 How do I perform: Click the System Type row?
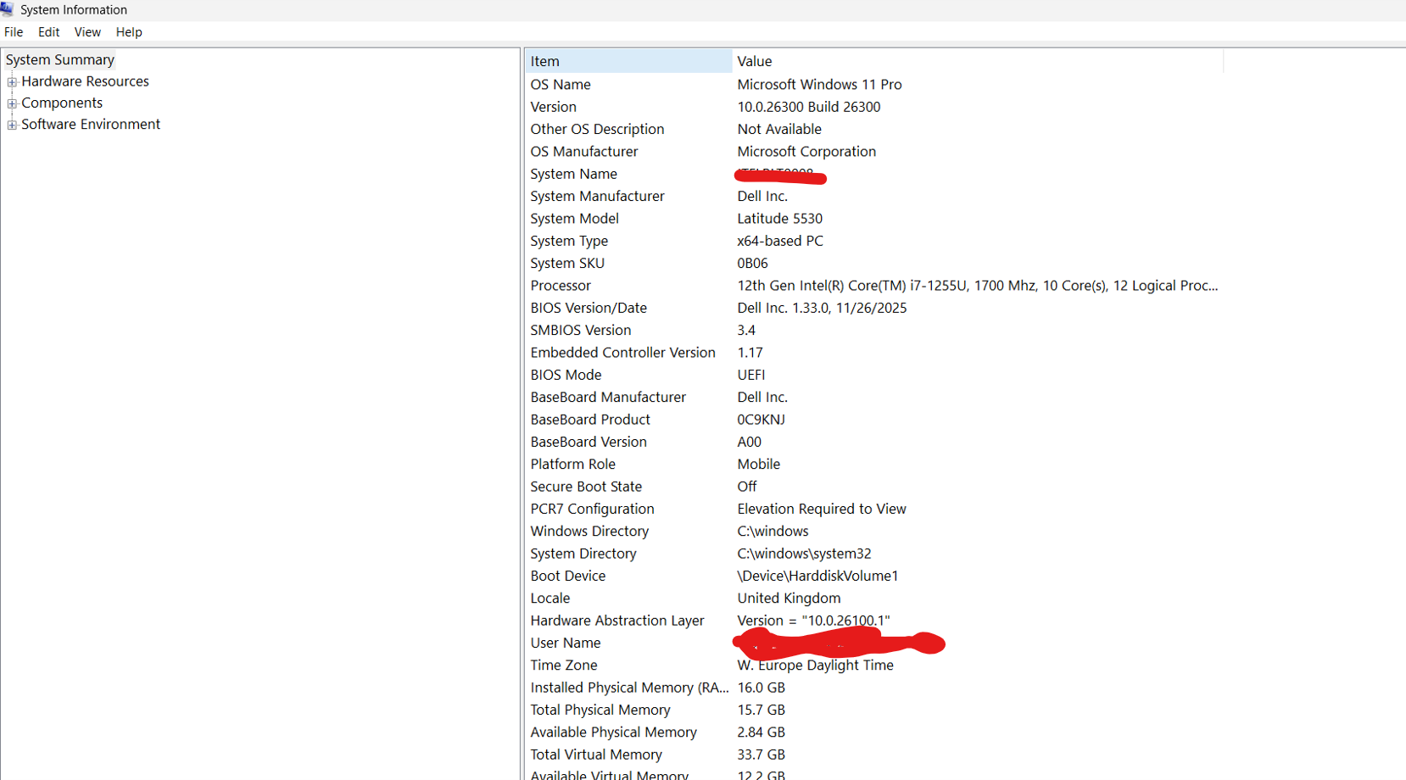click(x=874, y=241)
